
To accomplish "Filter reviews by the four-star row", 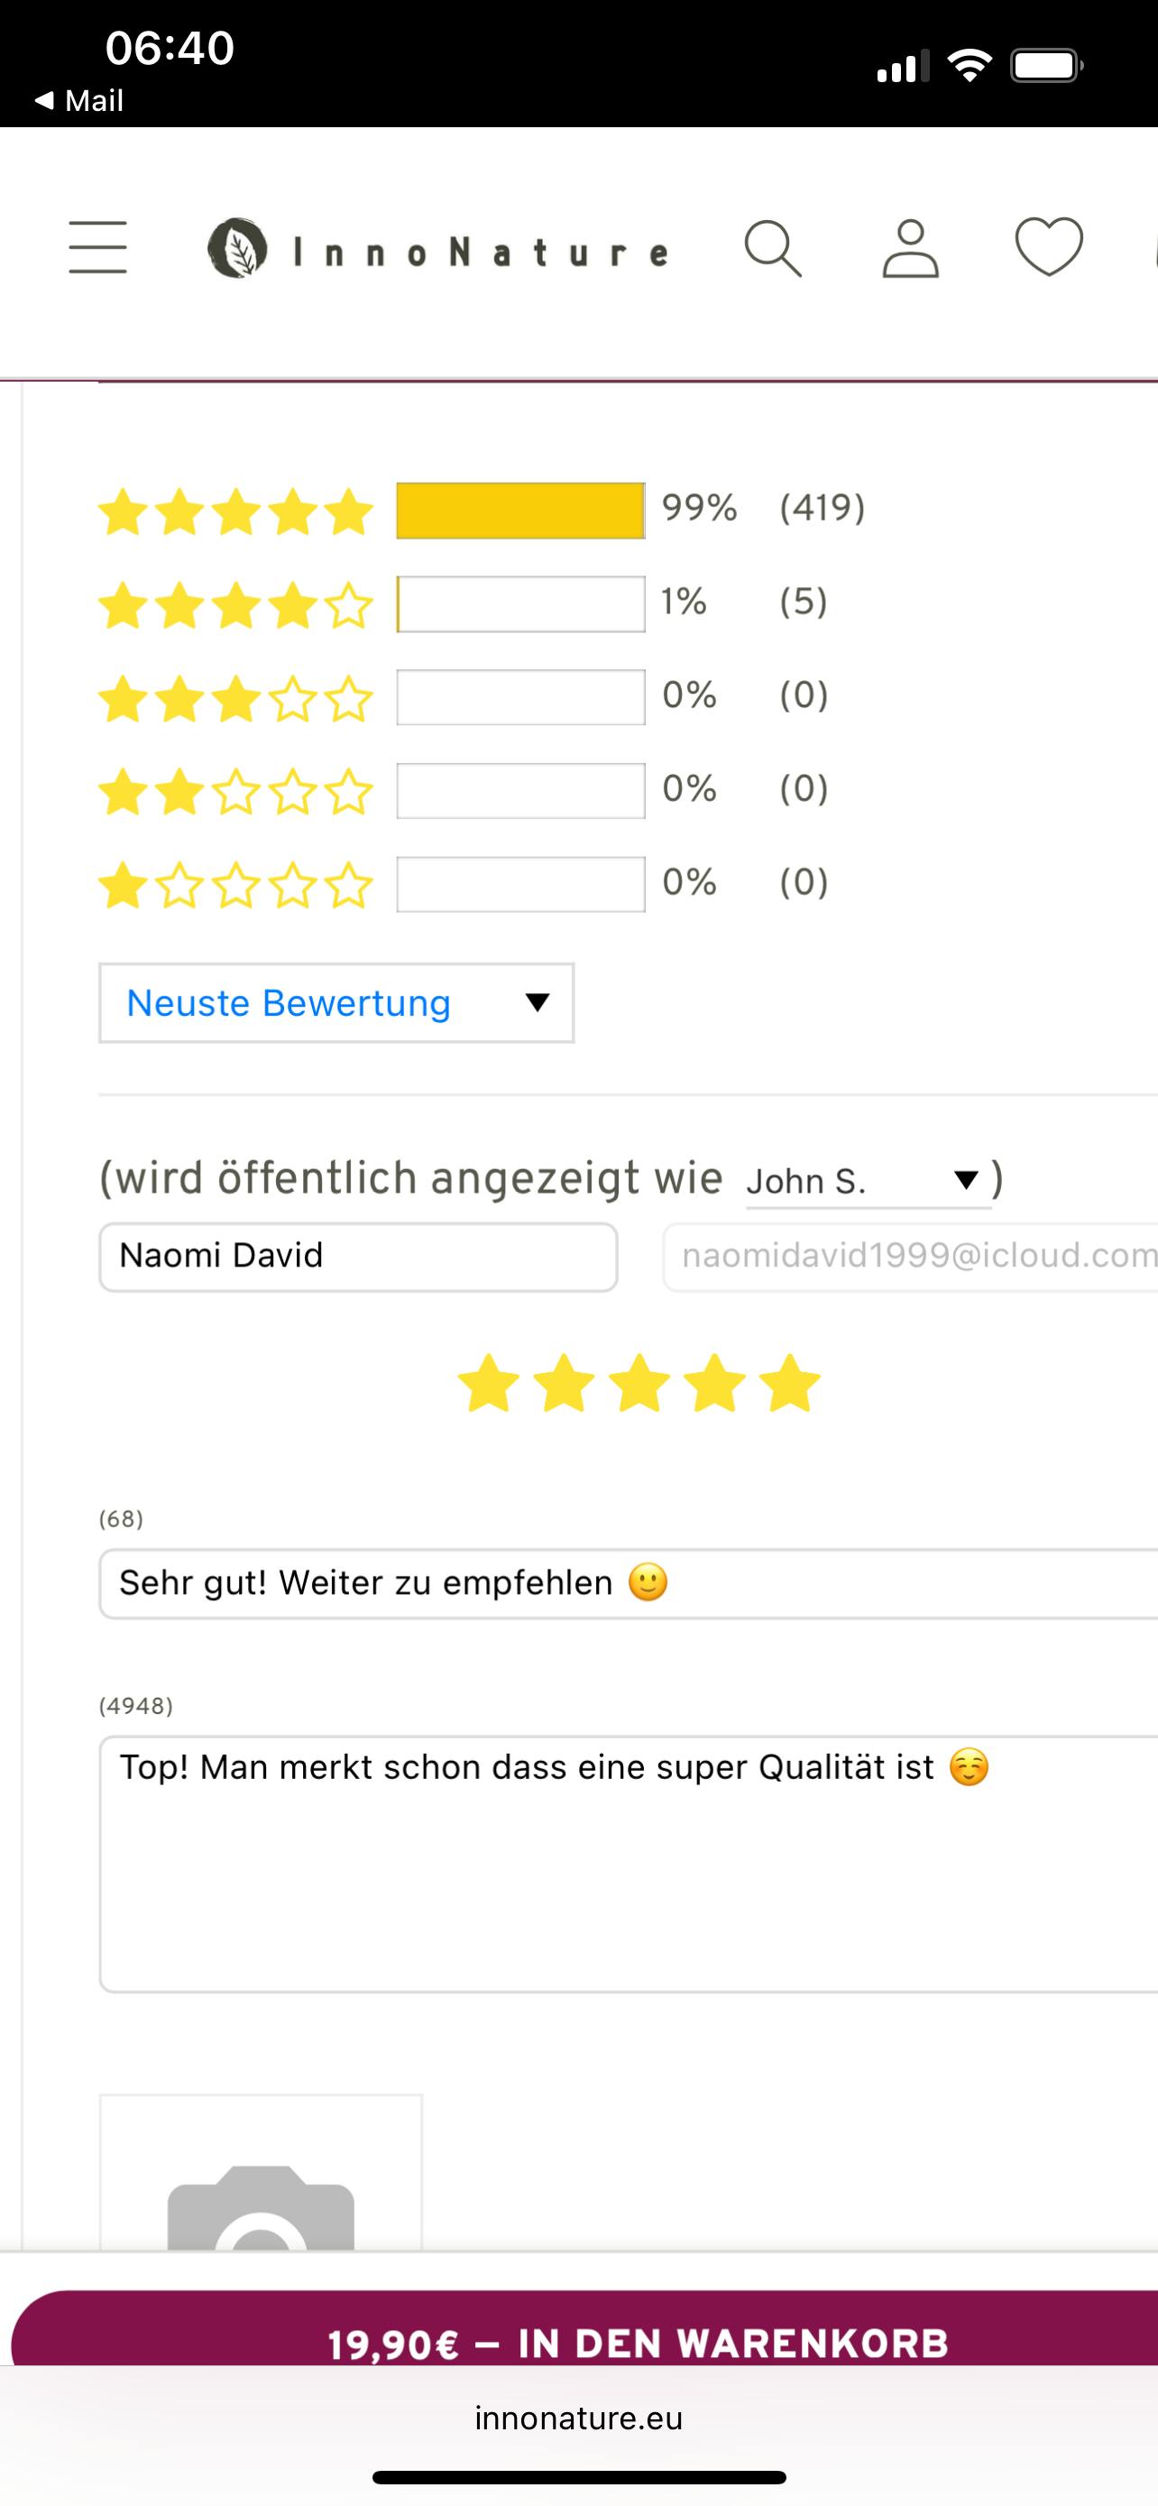I will pos(236,605).
